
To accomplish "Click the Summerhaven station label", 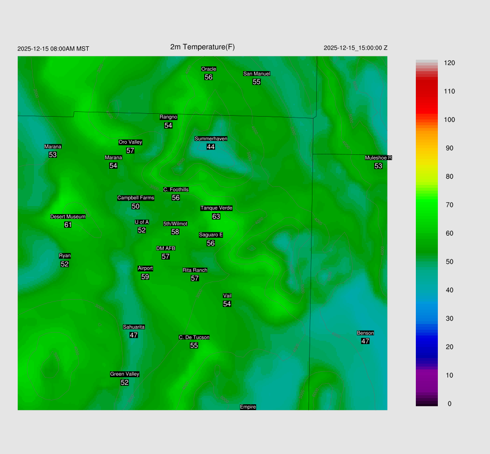I will click(x=211, y=139).
